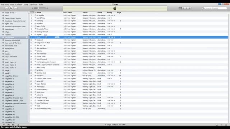
Task: Toggle the sidebar icon at bottom right corner
Action: (226, 125)
